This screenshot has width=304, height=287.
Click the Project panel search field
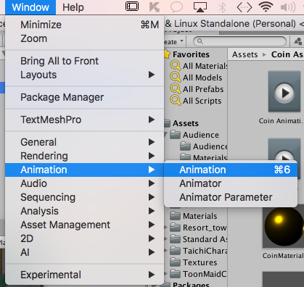[x=239, y=41]
